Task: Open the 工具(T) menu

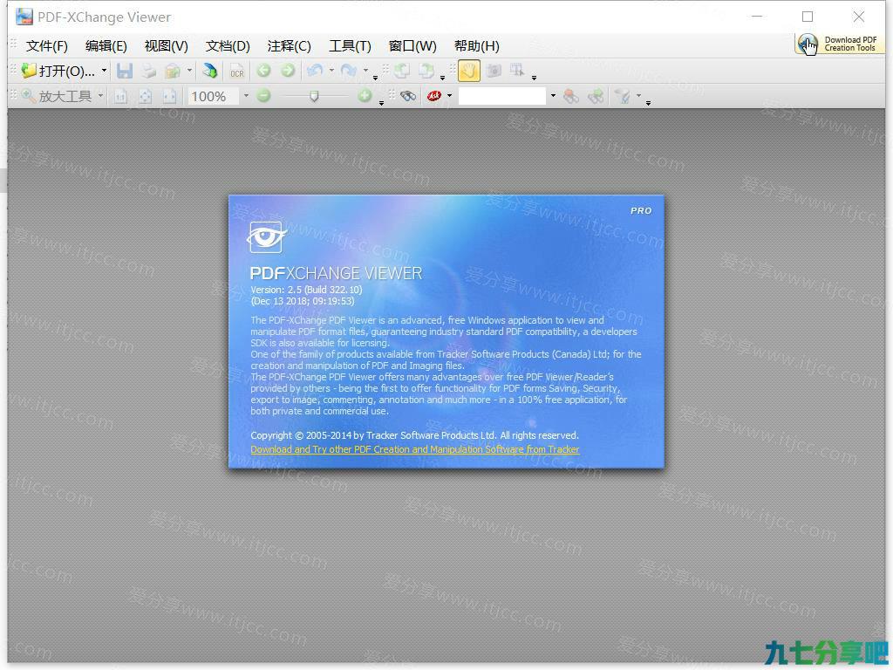Action: (x=350, y=46)
